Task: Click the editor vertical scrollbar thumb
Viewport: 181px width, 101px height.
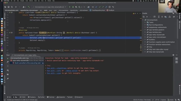Action: click(x=141, y=47)
